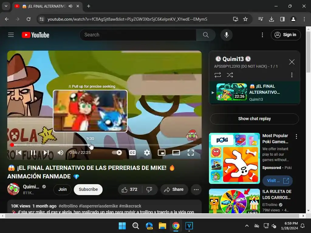Screen dimensions: 311x233
Task: Click Show chat replay button
Action: point(255,119)
